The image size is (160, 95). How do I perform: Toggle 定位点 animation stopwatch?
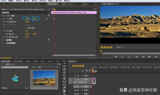[7, 34]
